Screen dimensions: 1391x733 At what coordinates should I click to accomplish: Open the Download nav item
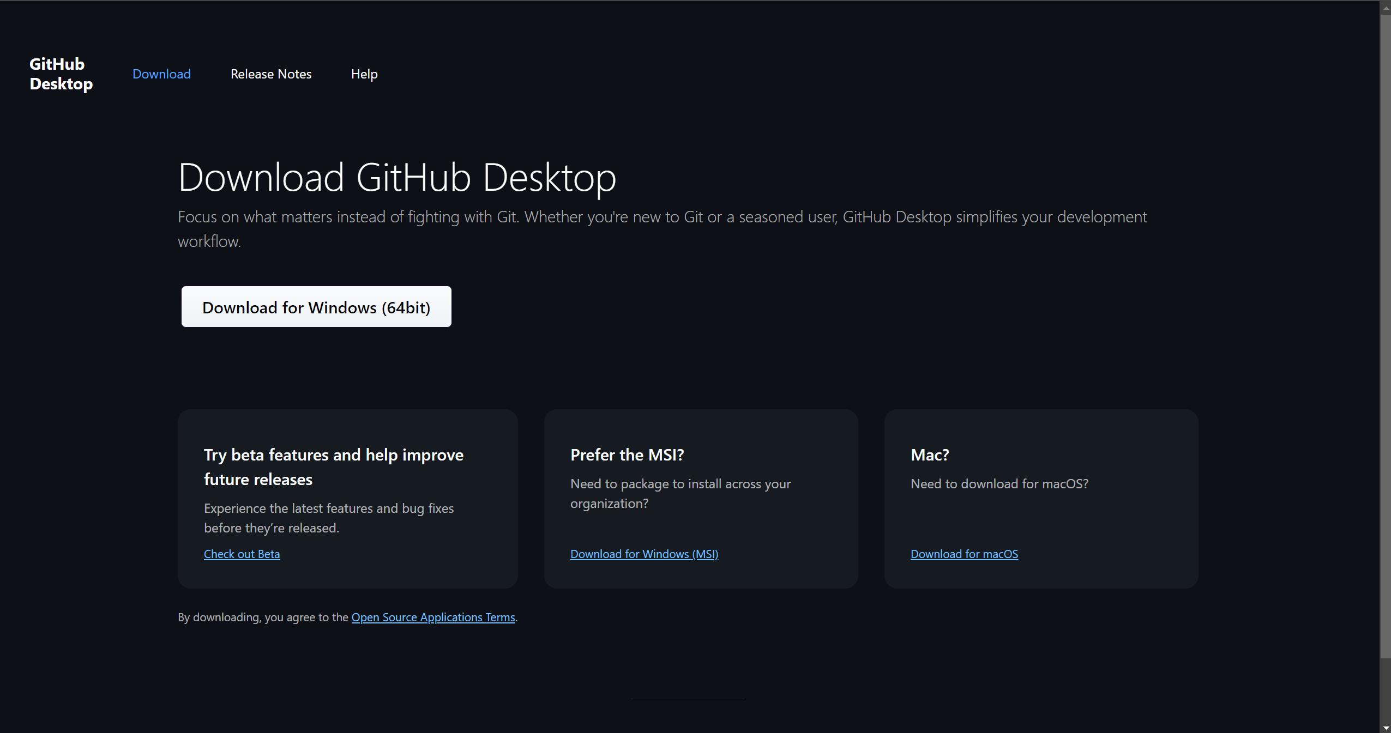coord(161,74)
